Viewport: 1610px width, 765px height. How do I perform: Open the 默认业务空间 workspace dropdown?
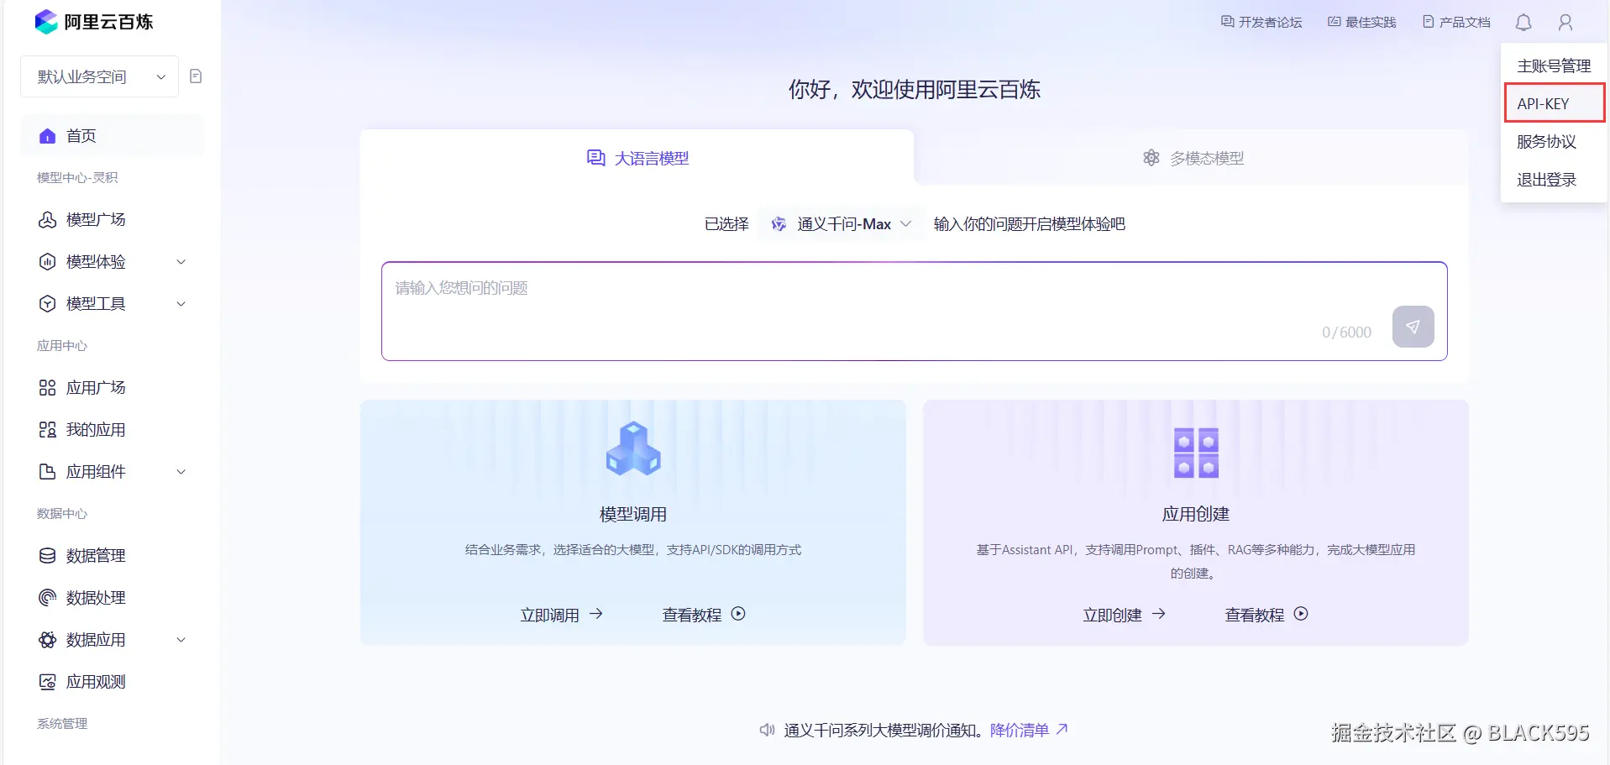tap(99, 76)
